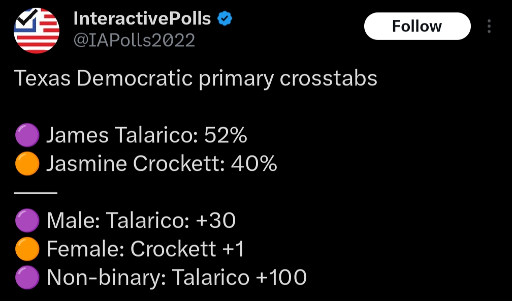Click the orange circle before Female
The height and width of the screenshot is (301, 512).
27,249
